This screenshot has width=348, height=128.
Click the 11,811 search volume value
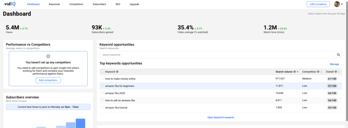point(279,86)
